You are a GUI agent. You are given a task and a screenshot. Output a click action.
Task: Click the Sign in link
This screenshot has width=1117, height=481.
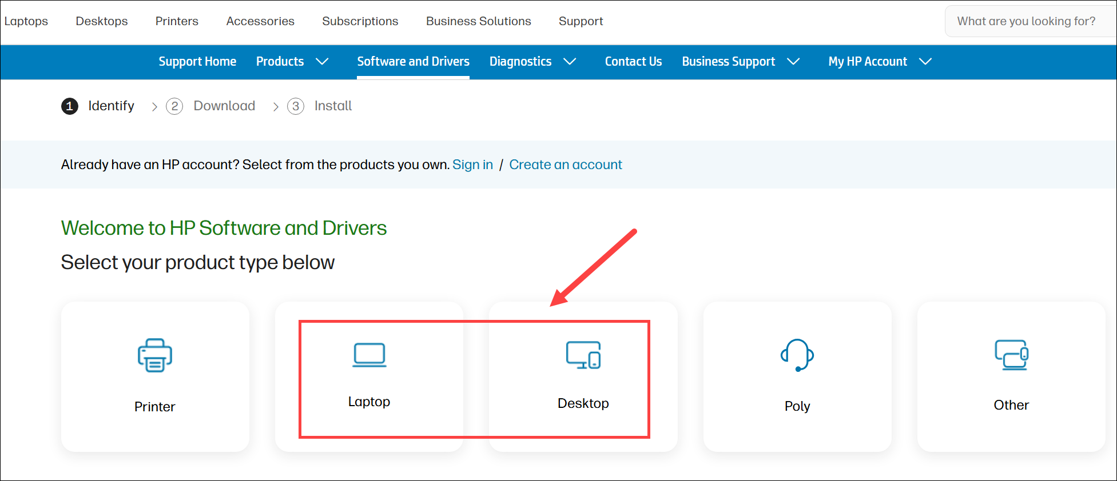click(473, 165)
